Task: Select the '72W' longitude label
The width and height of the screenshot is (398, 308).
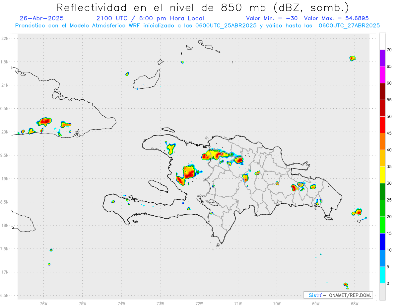Action: pyautogui.click(x=199, y=303)
